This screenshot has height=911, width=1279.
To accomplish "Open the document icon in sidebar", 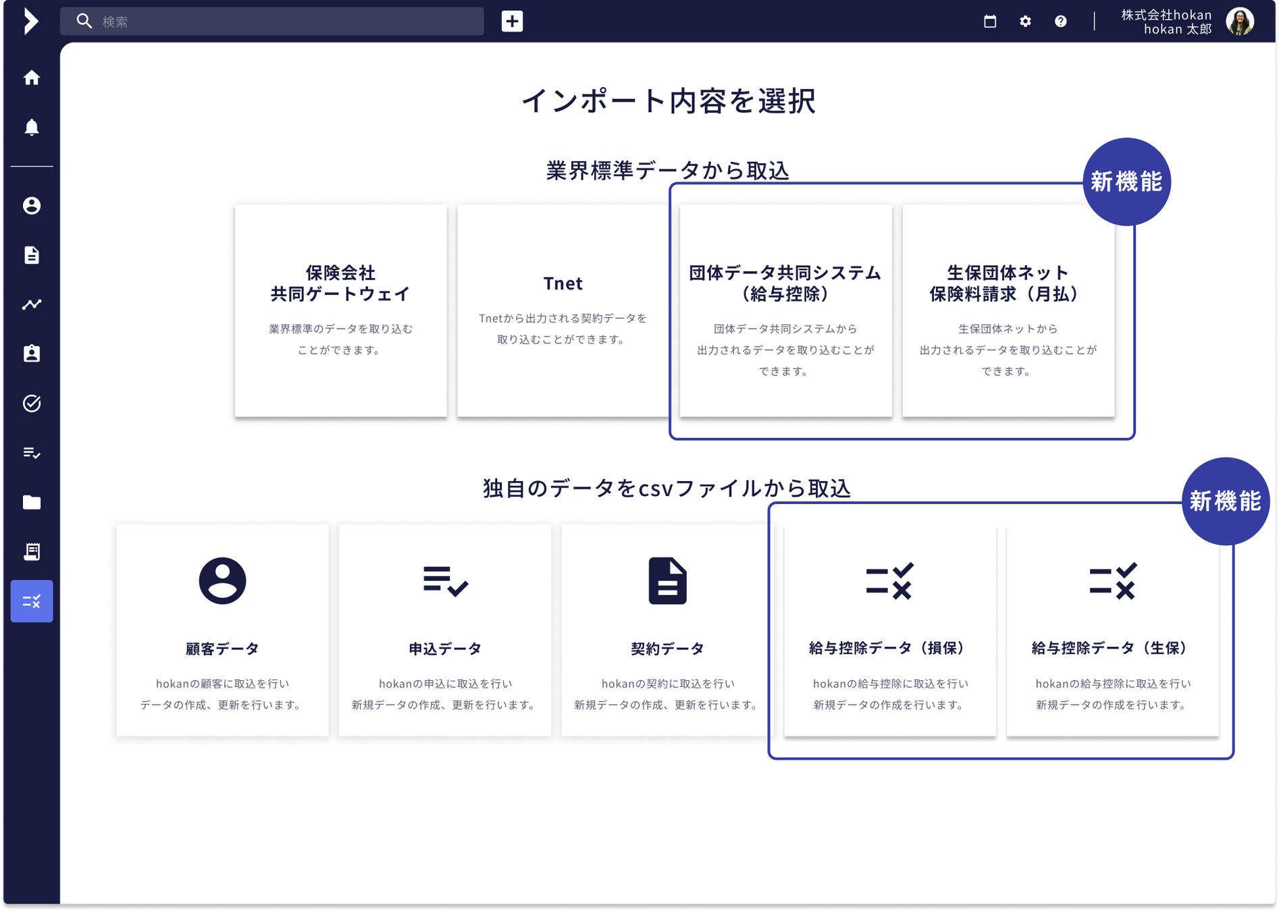I will point(32,255).
